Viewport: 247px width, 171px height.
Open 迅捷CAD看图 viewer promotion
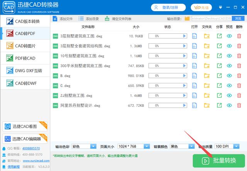[25, 126]
